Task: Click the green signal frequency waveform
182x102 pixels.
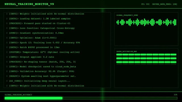Action: pyautogui.click(x=146, y=22)
